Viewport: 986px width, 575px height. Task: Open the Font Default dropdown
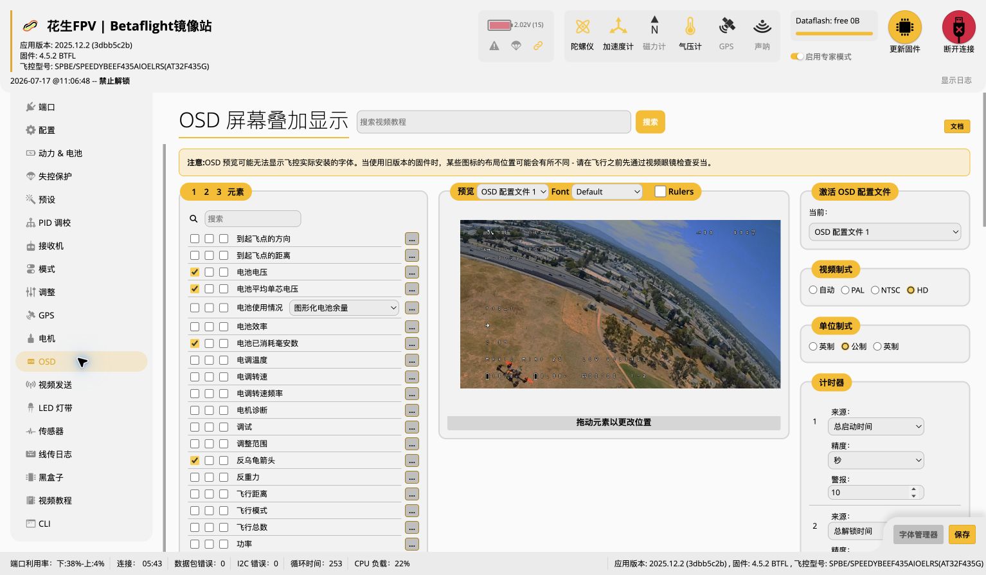coord(607,192)
